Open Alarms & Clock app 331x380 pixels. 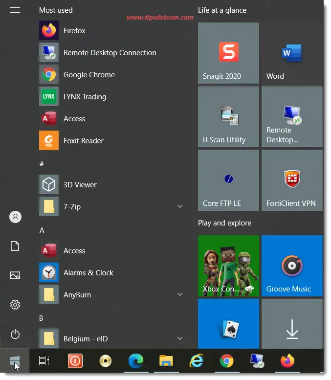(x=111, y=272)
